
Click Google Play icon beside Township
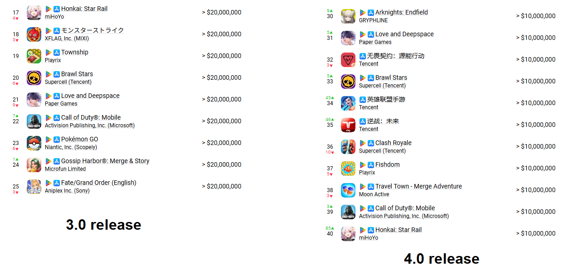[x=49, y=53]
